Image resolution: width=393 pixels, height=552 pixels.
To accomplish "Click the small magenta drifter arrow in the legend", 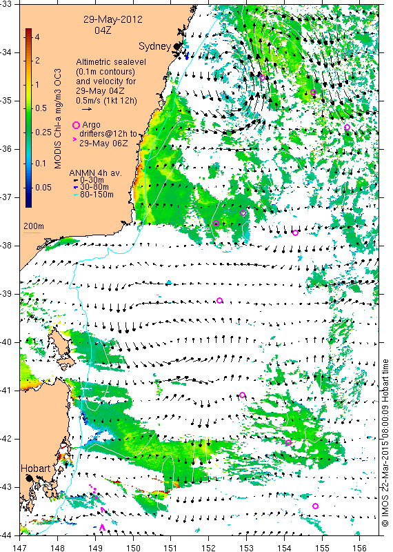I will (x=74, y=139).
